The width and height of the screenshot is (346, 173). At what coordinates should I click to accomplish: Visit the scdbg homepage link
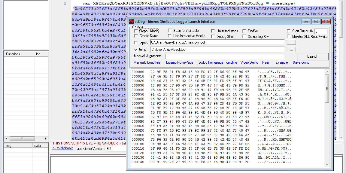coord(211,63)
